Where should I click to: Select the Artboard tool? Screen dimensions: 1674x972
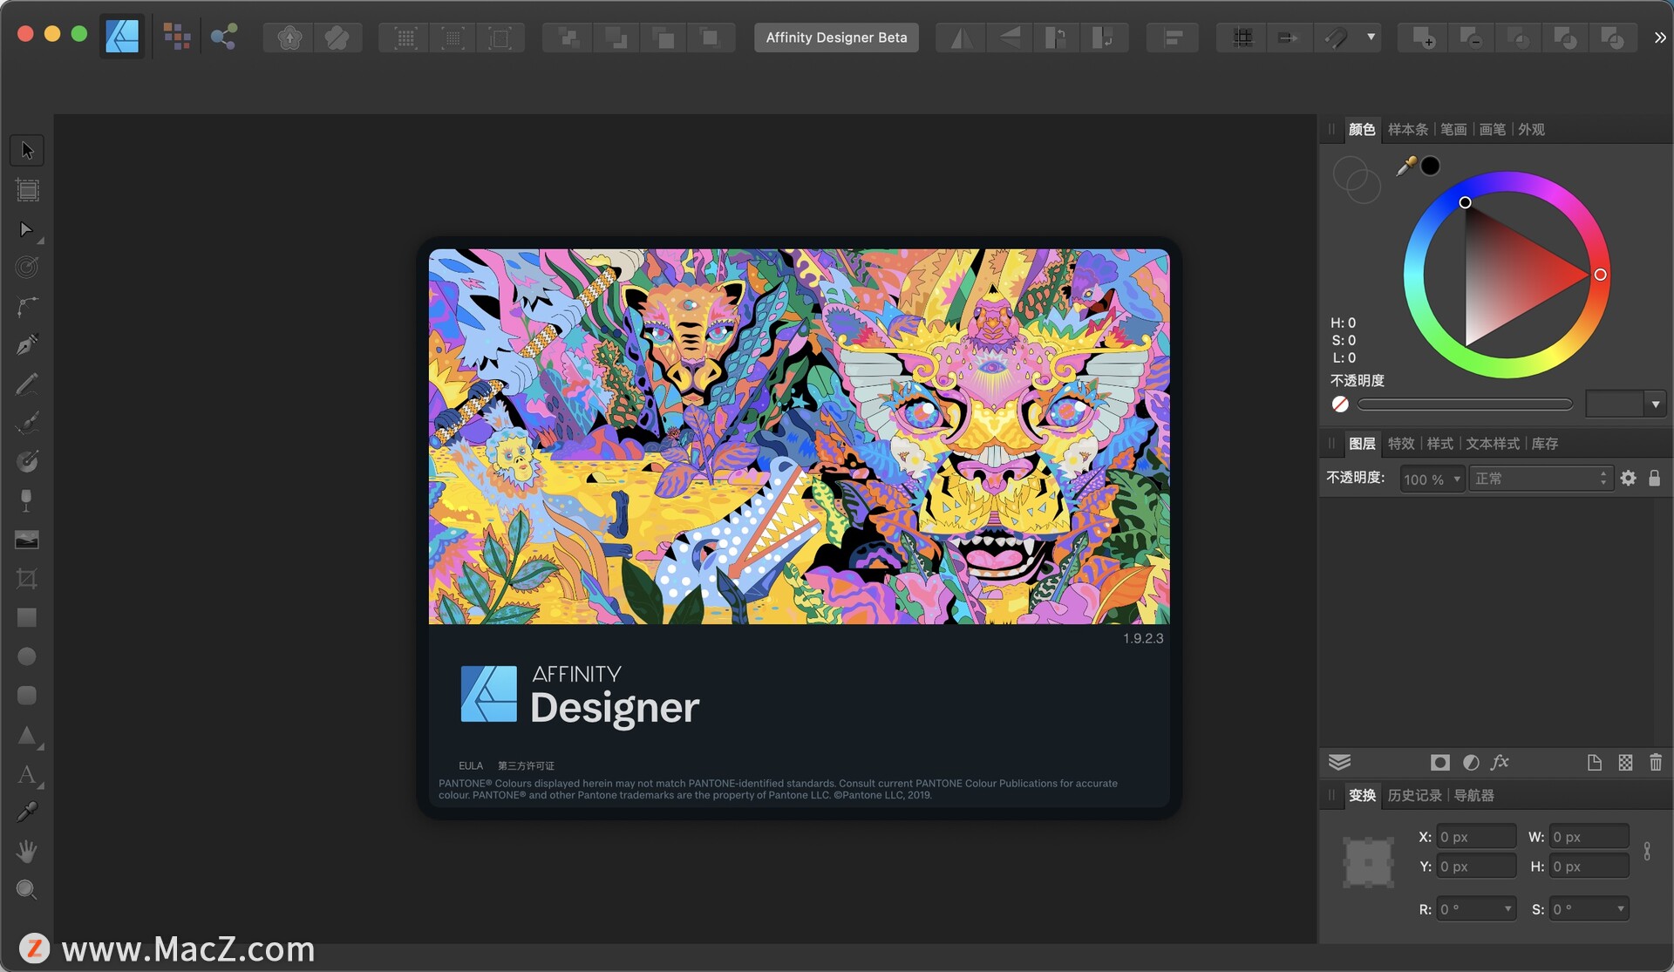click(27, 190)
